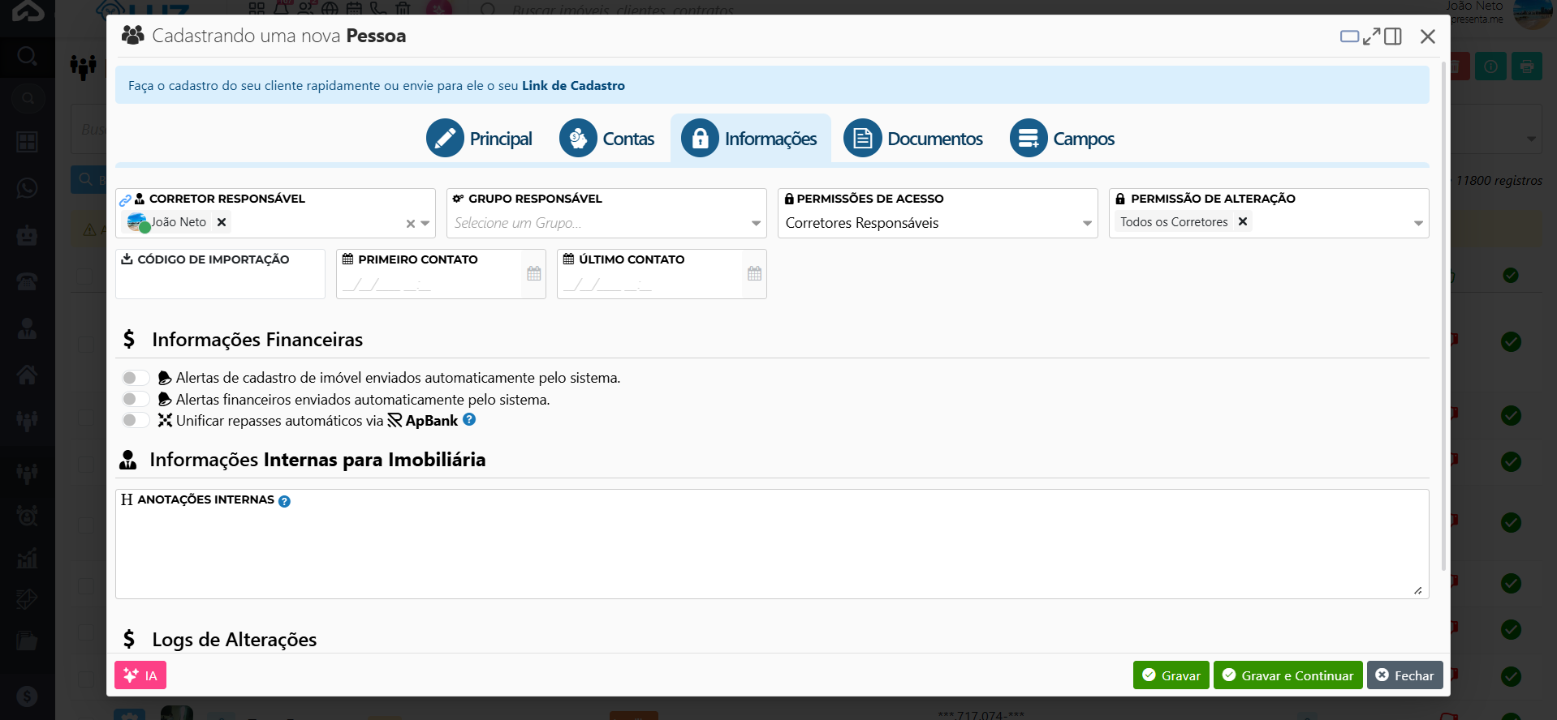
Task: Close the Cadastrando Pessoa modal
Action: click(1428, 36)
